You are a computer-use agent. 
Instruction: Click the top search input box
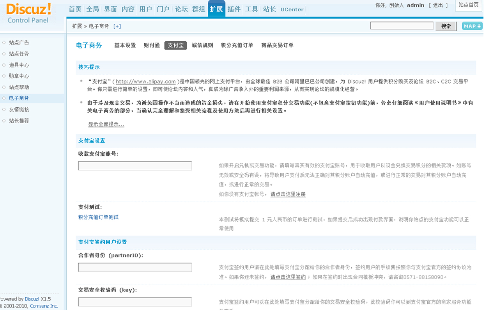point(402,26)
